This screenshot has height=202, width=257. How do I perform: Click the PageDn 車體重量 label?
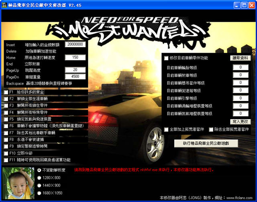(23, 77)
